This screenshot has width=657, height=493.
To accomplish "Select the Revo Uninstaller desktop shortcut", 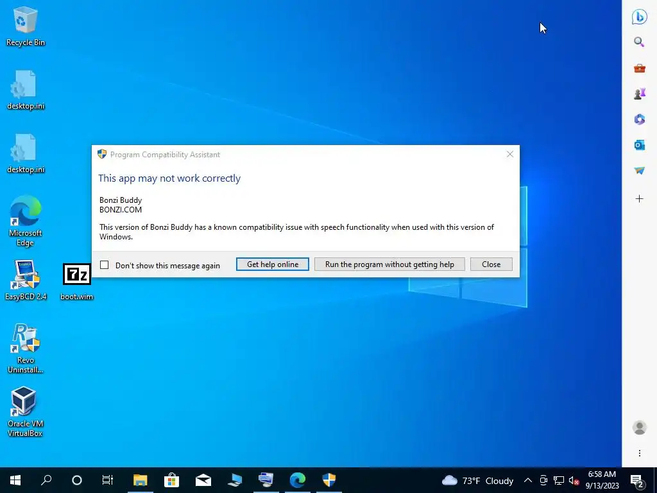I will click(25, 348).
